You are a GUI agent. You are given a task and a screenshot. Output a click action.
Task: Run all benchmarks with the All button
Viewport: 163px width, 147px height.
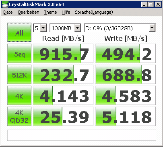(x=19, y=32)
